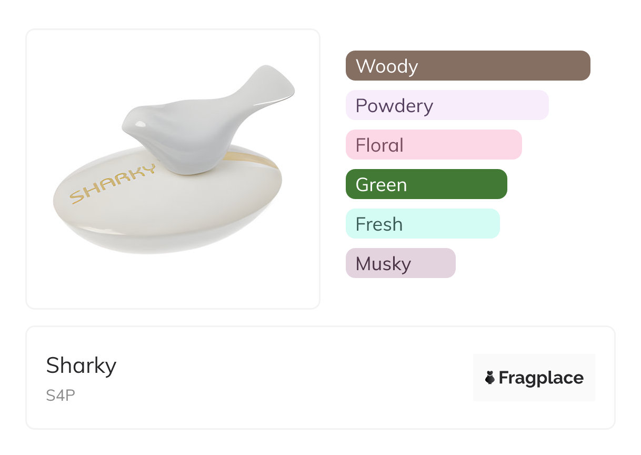
Task: Click the bird figure's beak
Action: click(124, 126)
